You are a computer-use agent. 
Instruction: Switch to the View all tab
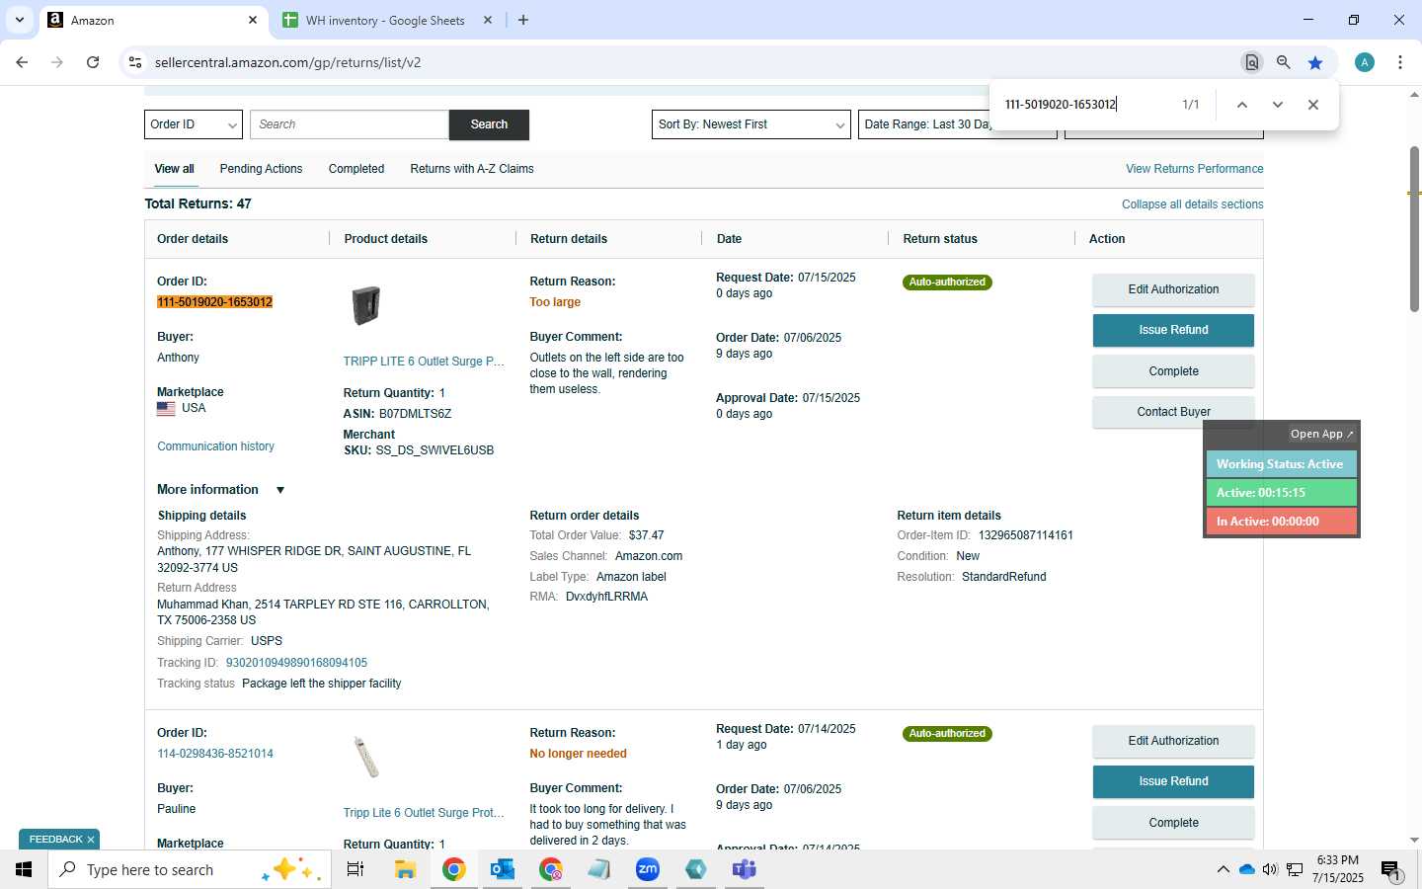174,169
